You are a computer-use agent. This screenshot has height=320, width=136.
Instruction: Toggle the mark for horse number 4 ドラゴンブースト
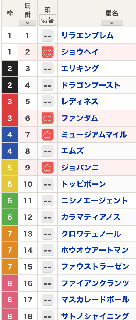47,85
